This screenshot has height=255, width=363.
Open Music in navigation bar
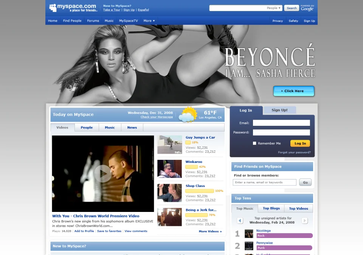109,21
